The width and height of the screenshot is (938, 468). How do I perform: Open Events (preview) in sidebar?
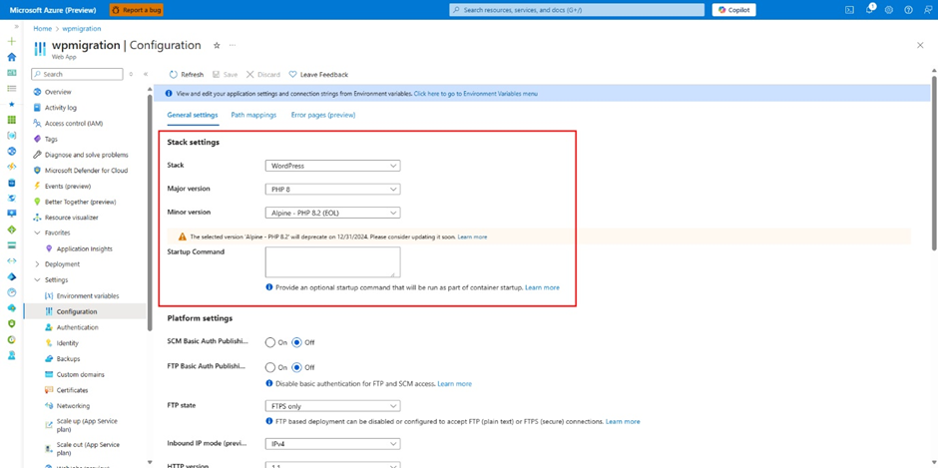coord(68,187)
